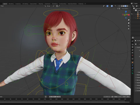Open the outliner display mode dropdown
The image size is (140, 105).
click(x=137, y=6)
